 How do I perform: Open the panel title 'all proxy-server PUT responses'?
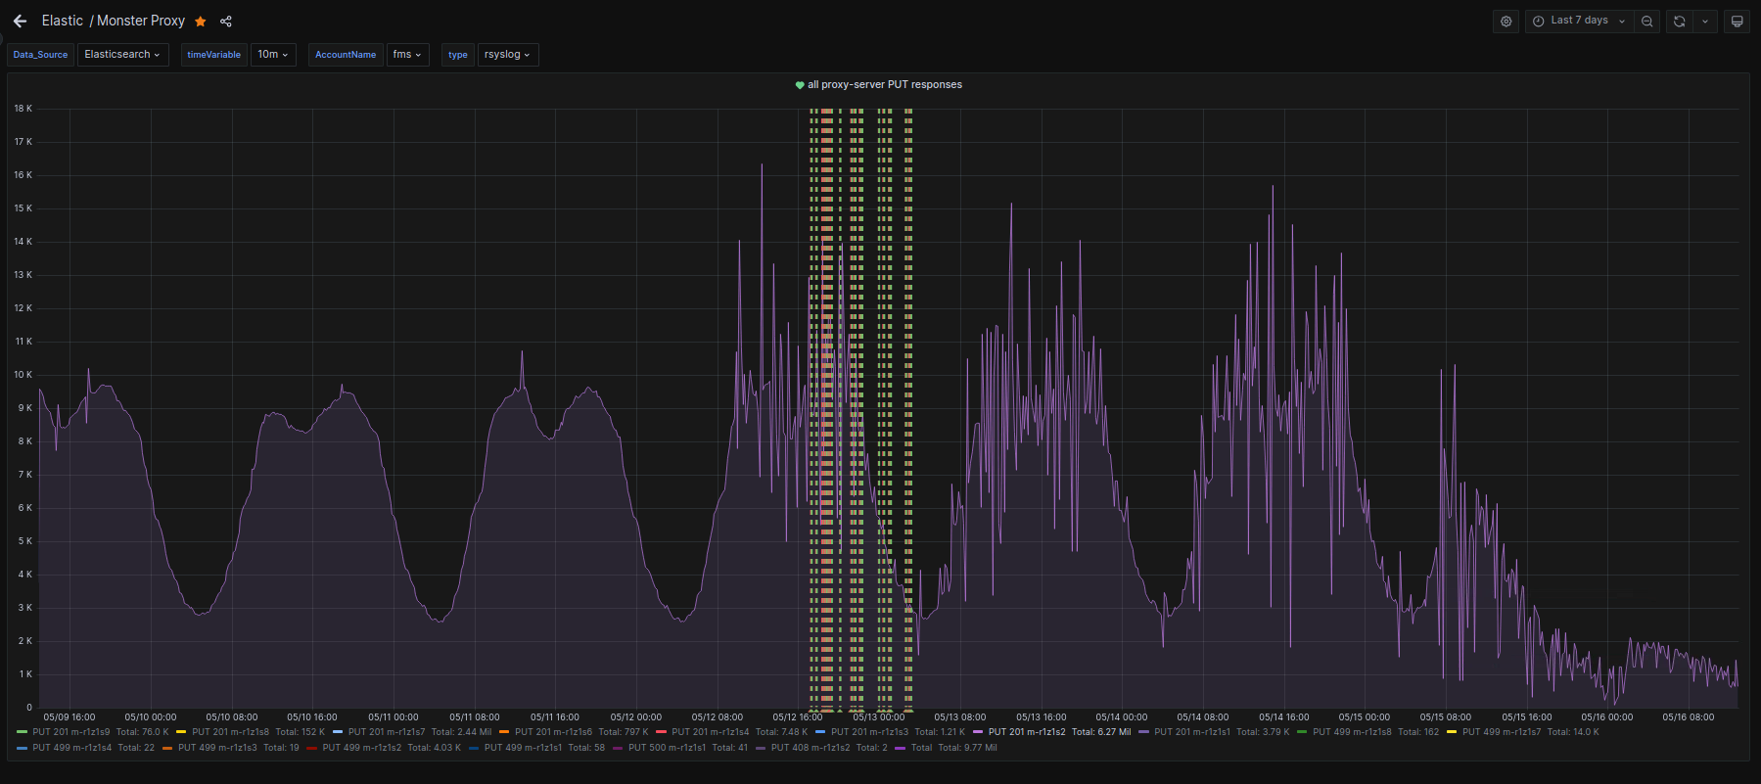click(x=884, y=85)
